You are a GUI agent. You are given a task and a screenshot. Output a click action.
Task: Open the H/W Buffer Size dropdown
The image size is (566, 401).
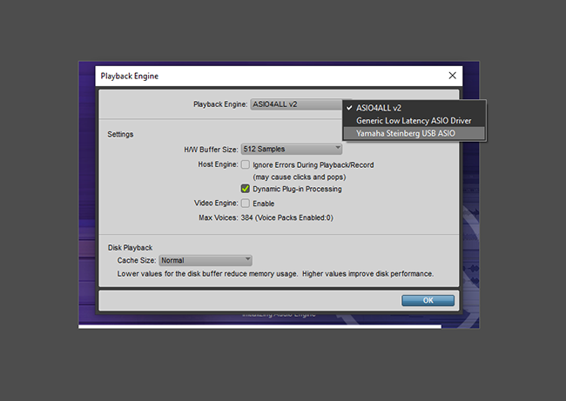pyautogui.click(x=292, y=149)
